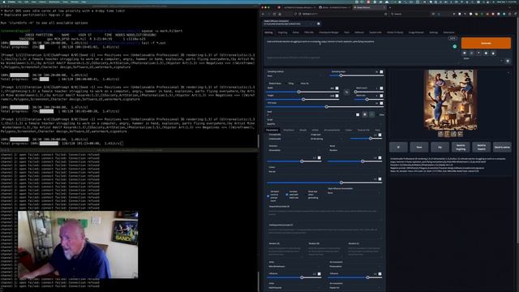This screenshot has height=292, width=519.
Task: Open browser home page icon
Action: pyautogui.click(x=280, y=14)
